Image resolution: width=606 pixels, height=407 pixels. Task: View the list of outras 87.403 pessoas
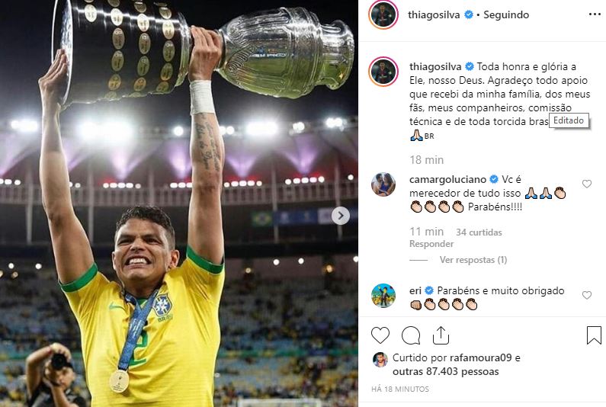point(446,371)
